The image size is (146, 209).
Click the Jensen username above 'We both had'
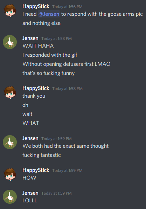point(30,138)
